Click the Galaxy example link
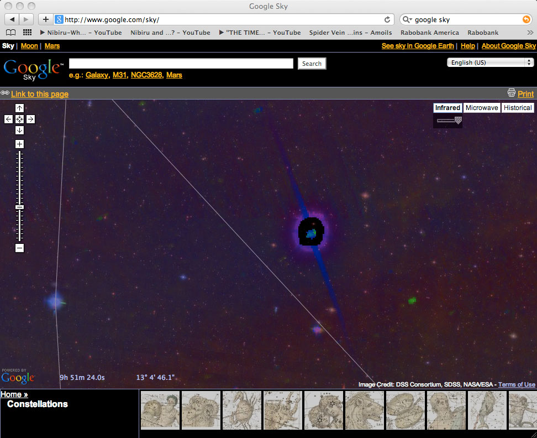Viewport: 537px width, 438px height. [97, 75]
